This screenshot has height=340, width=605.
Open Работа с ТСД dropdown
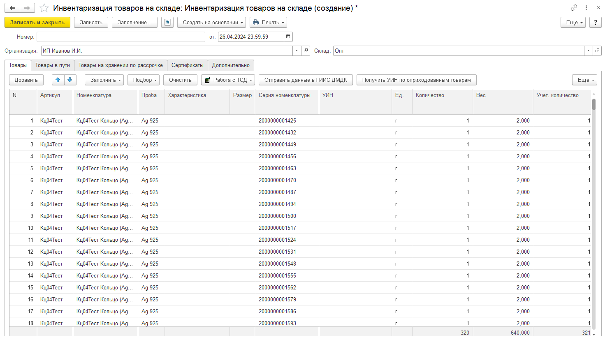click(x=228, y=80)
